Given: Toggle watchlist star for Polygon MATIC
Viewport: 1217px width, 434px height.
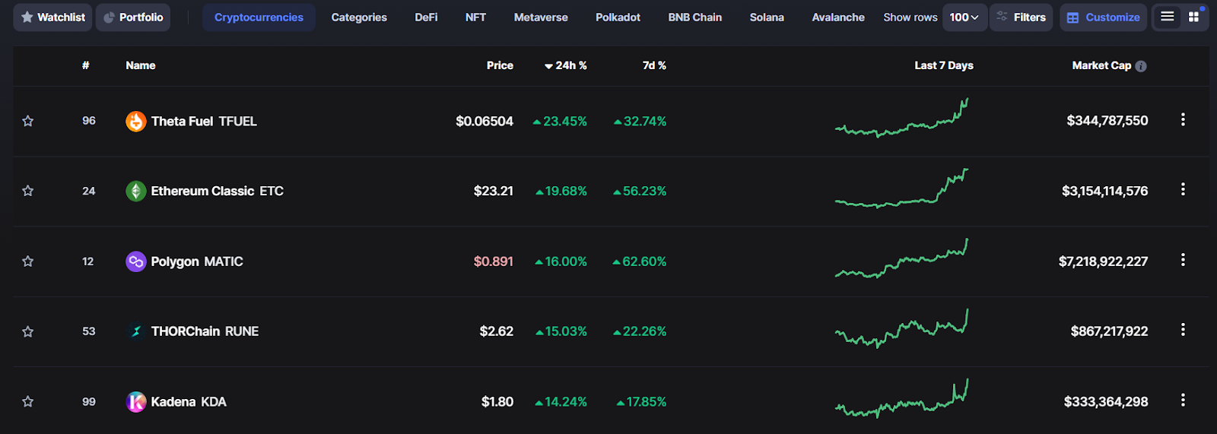Looking at the screenshot, I should [28, 261].
